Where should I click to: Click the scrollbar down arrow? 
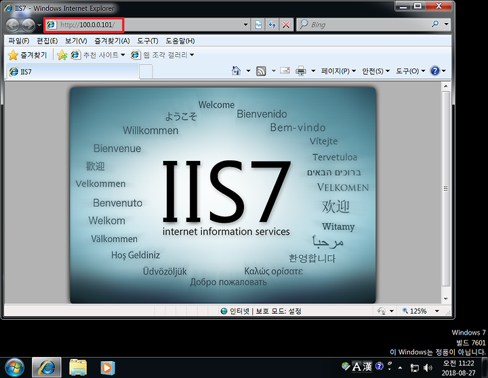coord(446,299)
